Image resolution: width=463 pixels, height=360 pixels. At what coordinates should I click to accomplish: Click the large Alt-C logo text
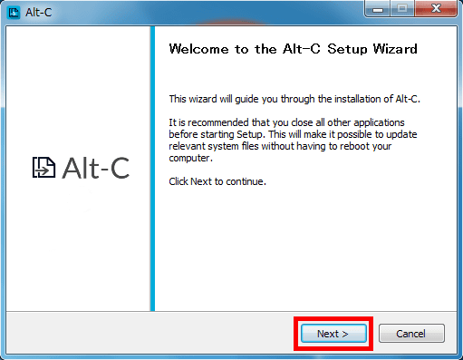click(96, 168)
